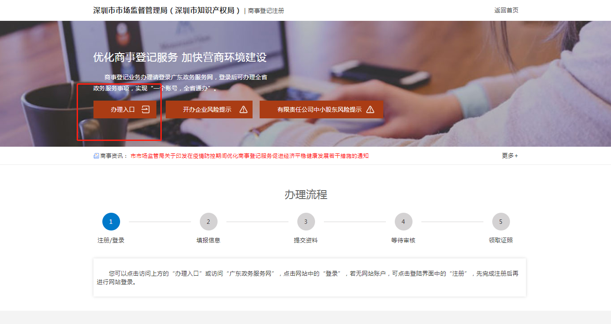The height and width of the screenshot is (324, 611).
Task: Click warning triangle icon on 开办企业风险提示
Action: (243, 109)
